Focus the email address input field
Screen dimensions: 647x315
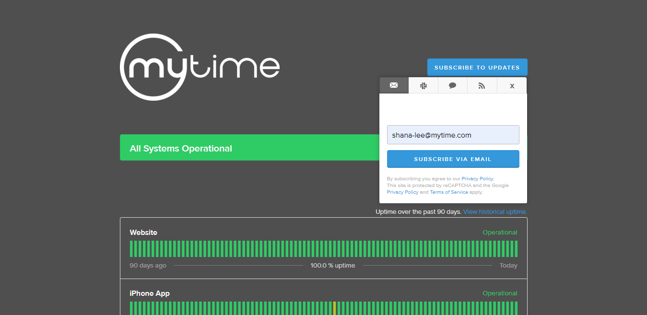tap(453, 135)
